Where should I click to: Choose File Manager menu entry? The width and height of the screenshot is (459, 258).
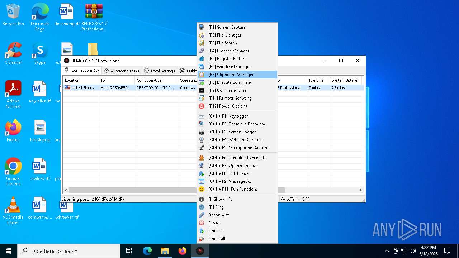[237, 35]
